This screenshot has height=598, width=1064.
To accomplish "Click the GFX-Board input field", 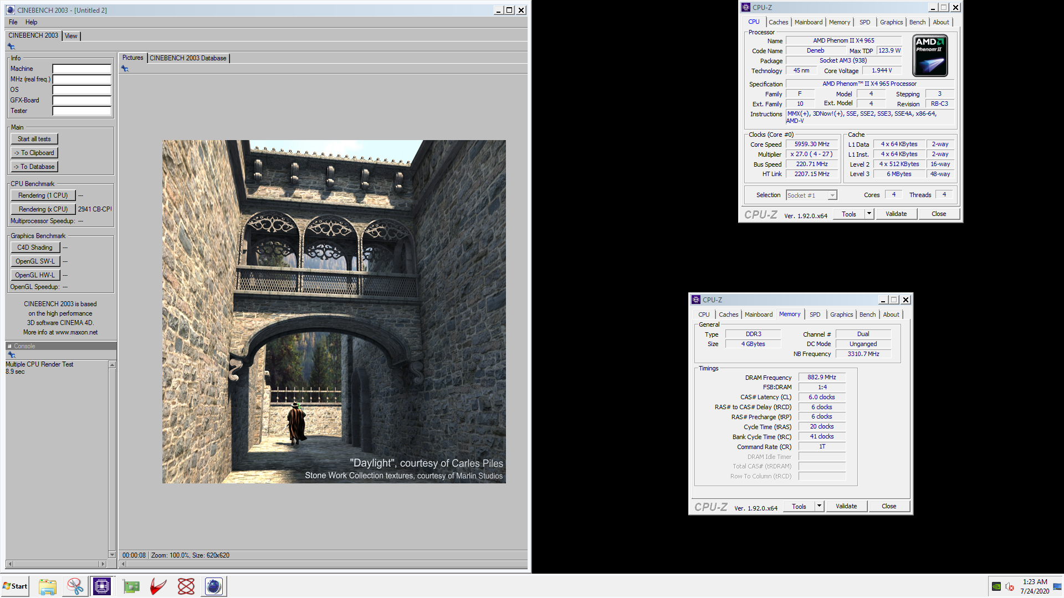I will click(x=82, y=101).
